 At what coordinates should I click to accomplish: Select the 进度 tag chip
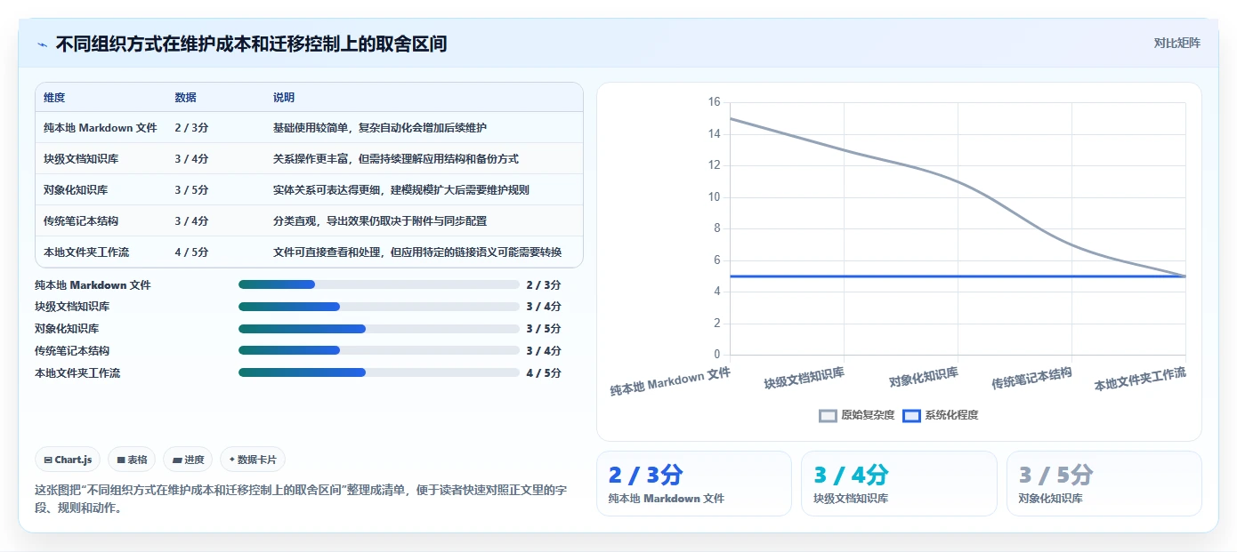(x=188, y=460)
